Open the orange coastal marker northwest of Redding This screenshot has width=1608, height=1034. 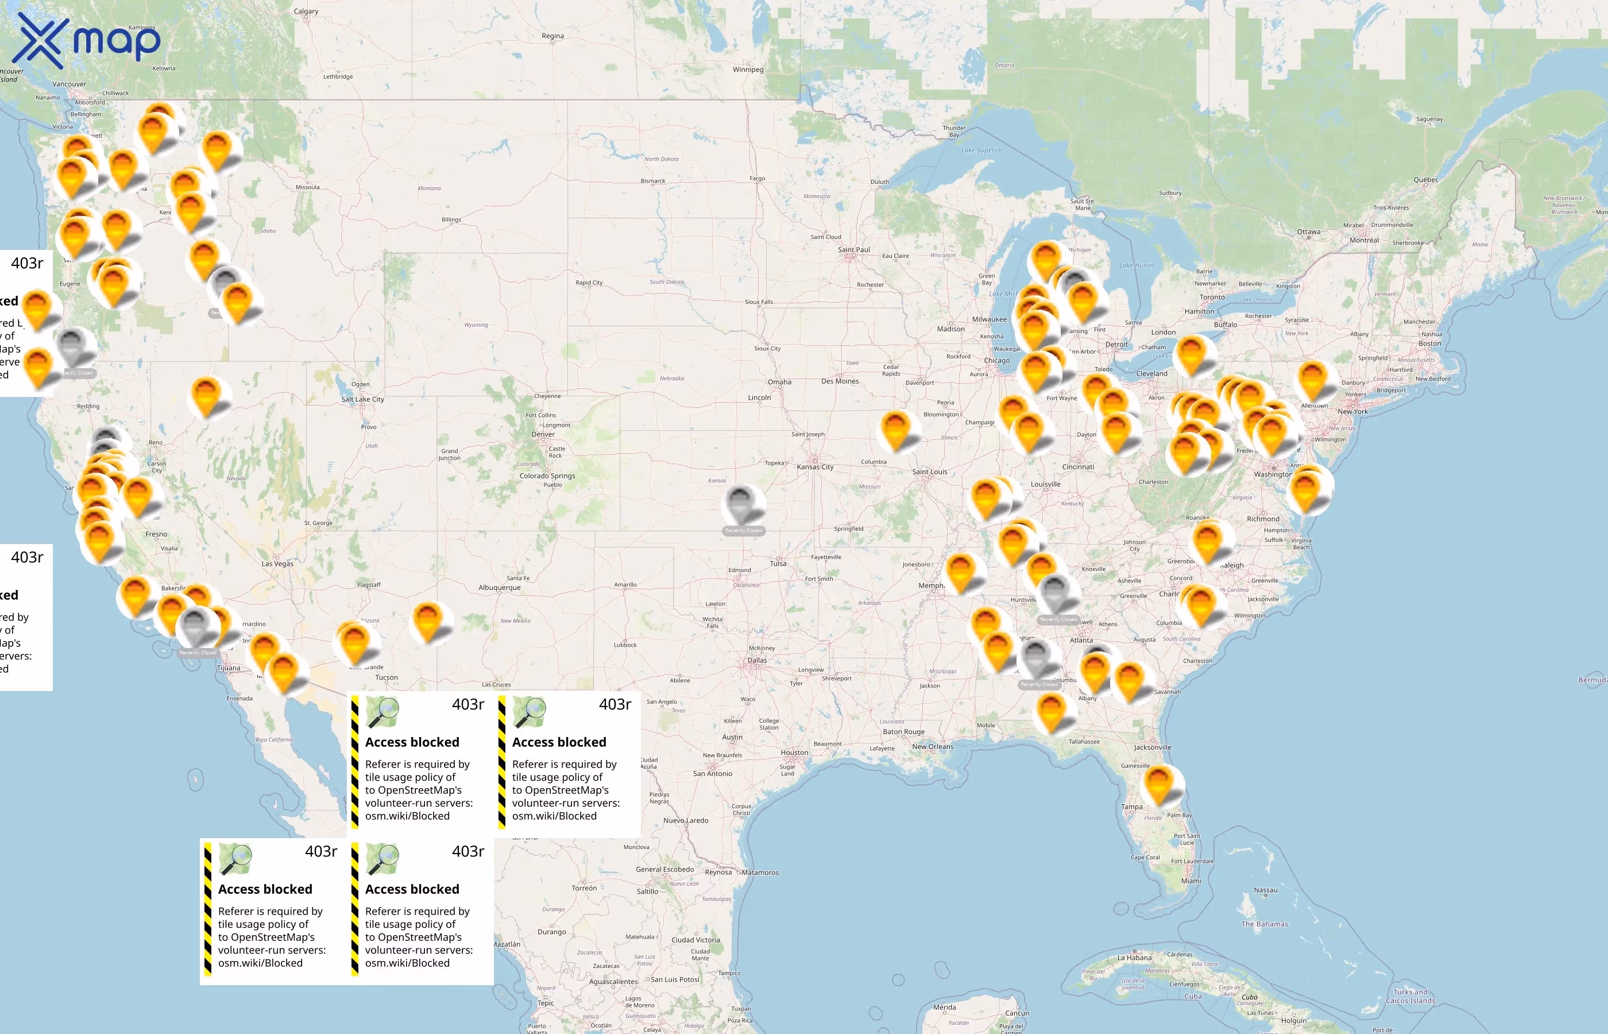(37, 368)
